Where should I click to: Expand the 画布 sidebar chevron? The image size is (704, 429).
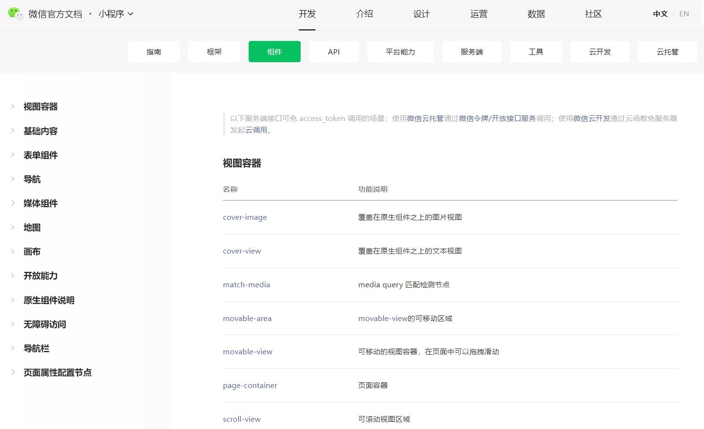(13, 251)
